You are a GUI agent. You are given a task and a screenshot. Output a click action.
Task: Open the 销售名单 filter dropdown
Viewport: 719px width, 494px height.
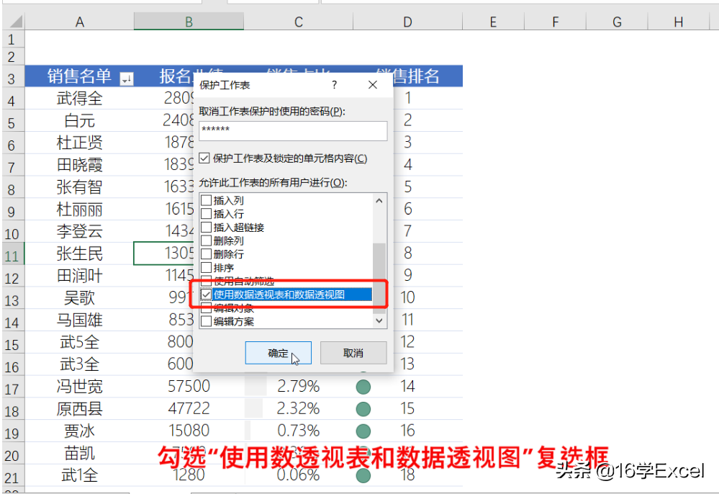(127, 79)
